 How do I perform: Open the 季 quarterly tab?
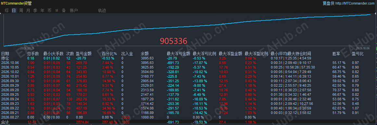[35, 10]
